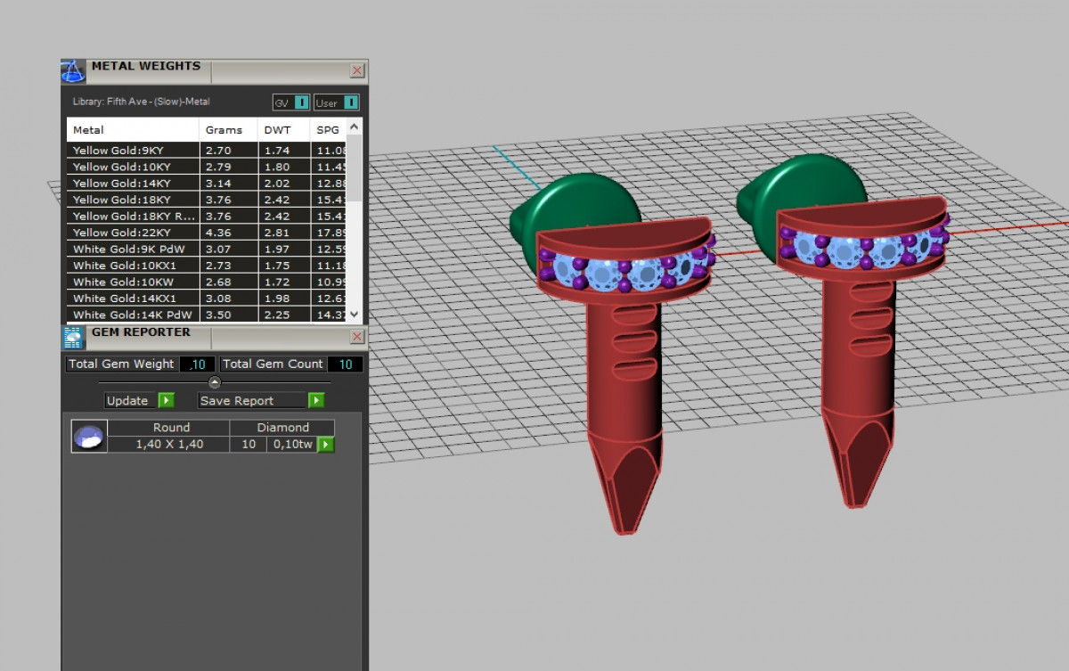
Task: Click the Metal Weights scale icon
Action: pyautogui.click(x=73, y=71)
